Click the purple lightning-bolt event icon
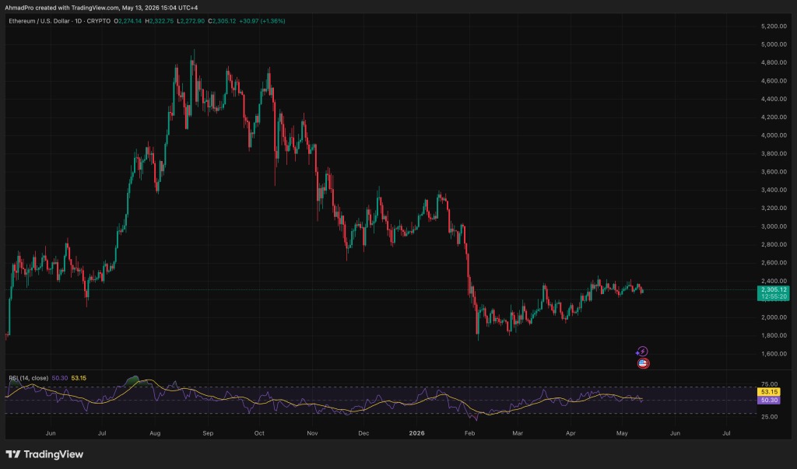The height and width of the screenshot is (469, 797). (642, 351)
